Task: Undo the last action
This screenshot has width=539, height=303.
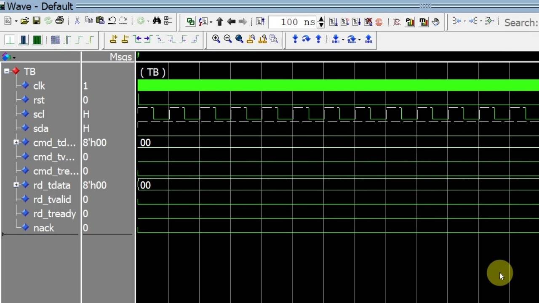Action: tap(112, 21)
